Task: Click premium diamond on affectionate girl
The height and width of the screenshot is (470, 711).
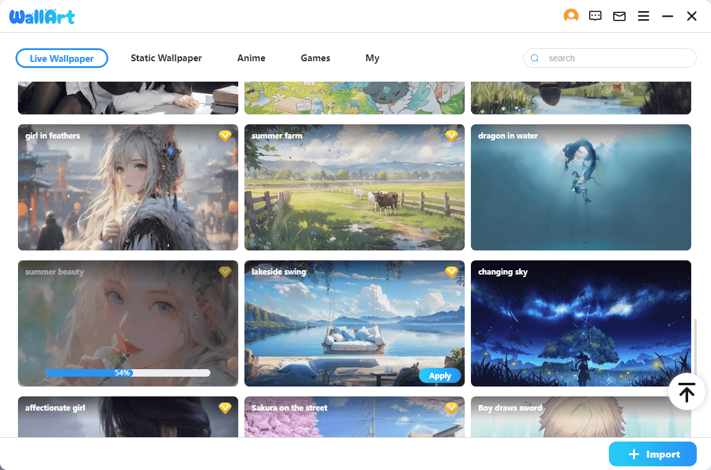Action: pos(225,408)
